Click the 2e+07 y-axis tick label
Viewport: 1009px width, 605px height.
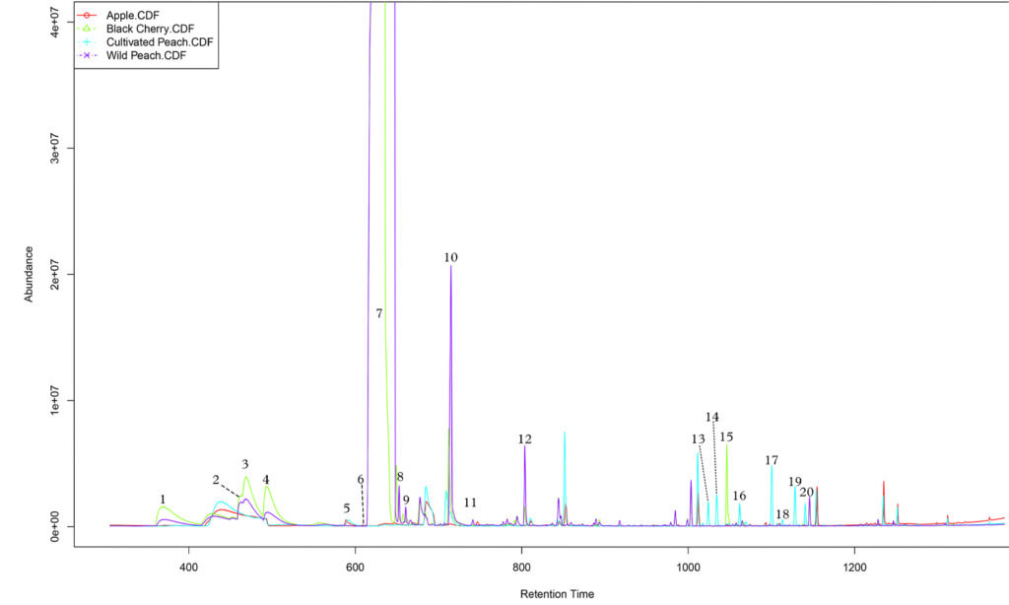tap(55, 274)
